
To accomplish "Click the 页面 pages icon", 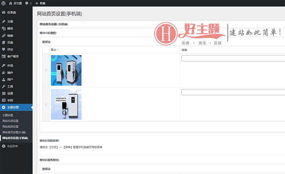I will pyautogui.click(x=4, y=42).
